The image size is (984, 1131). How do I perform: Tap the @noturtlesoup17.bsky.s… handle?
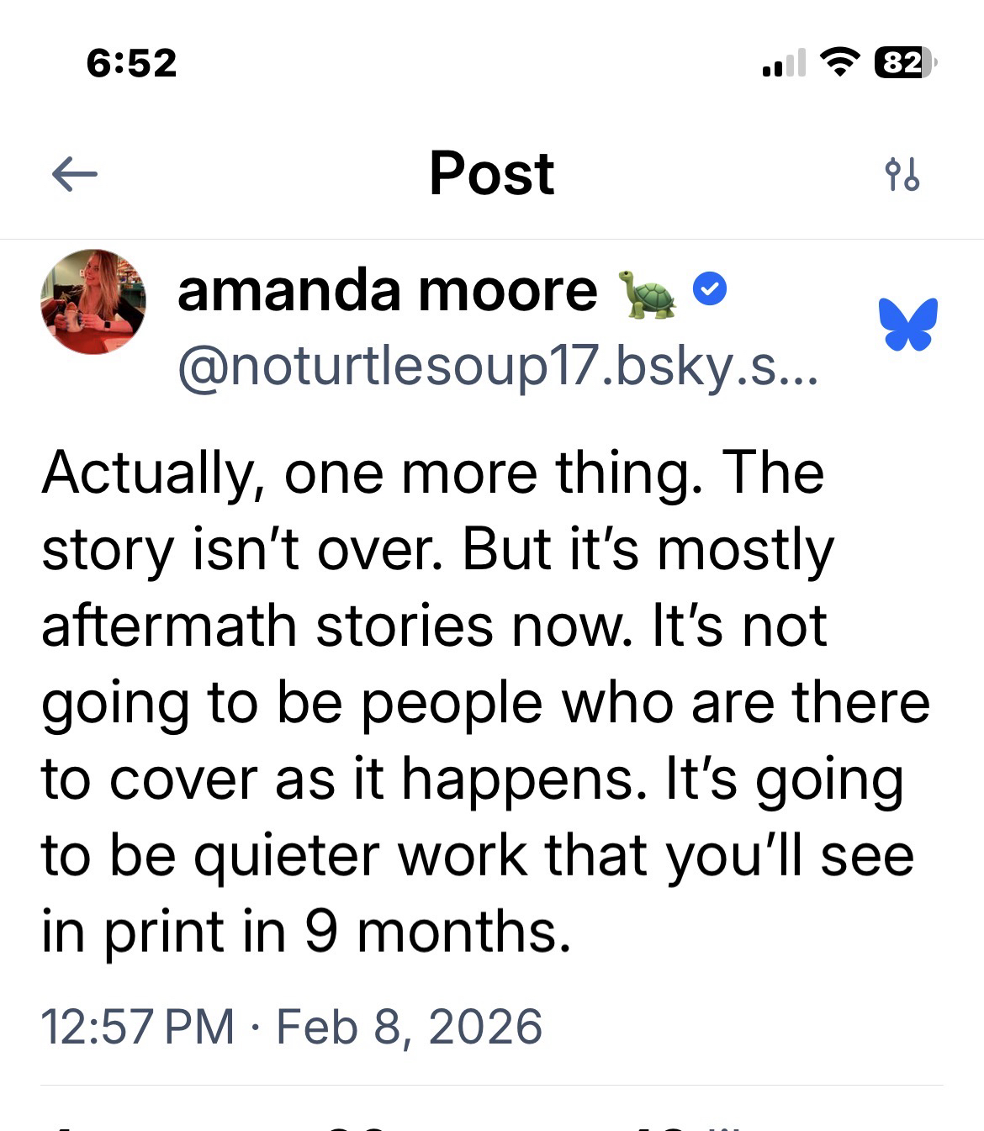tap(496, 367)
